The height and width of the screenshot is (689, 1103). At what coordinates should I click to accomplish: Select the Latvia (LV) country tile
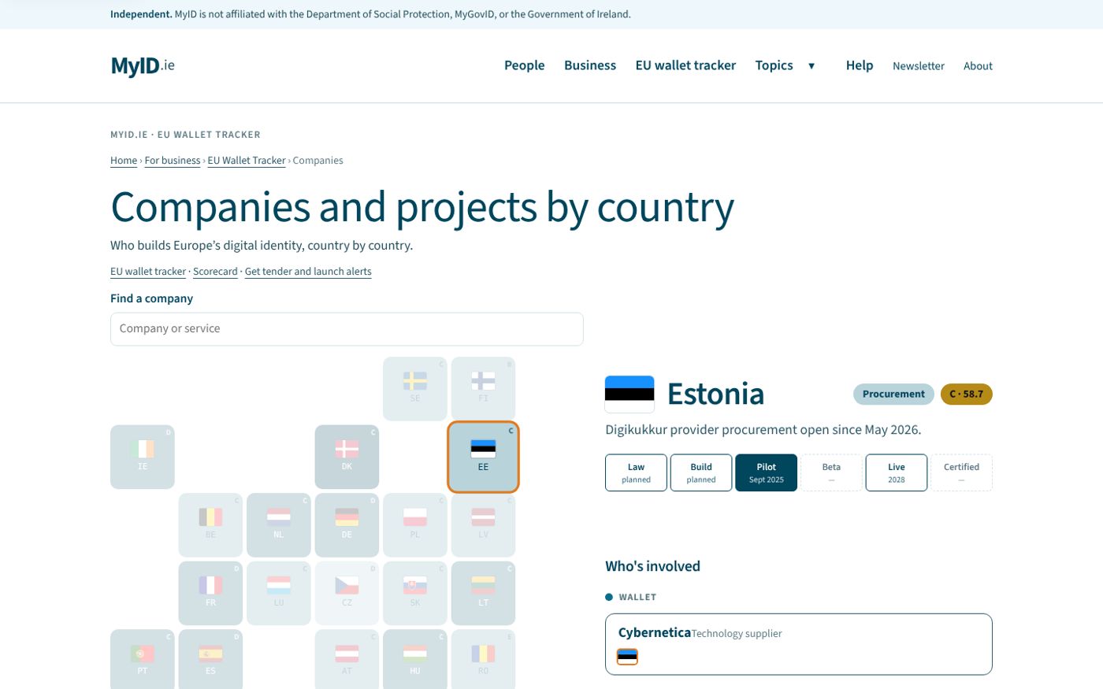483,525
